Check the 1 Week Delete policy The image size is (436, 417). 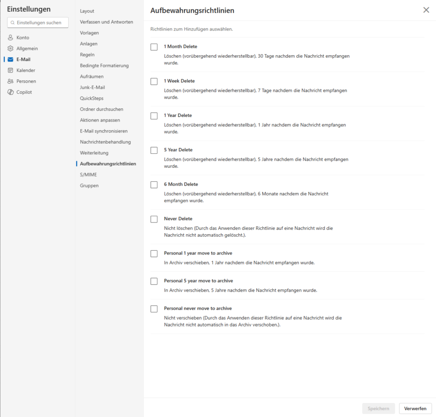pyautogui.click(x=154, y=81)
